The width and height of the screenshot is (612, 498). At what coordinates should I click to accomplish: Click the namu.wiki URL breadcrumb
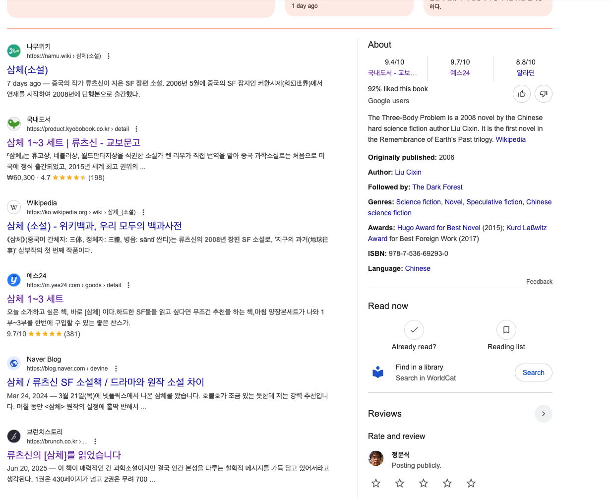[x=64, y=56]
